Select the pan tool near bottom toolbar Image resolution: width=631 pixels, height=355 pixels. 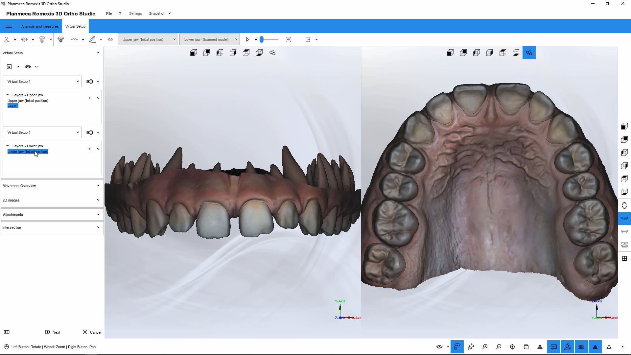click(x=471, y=347)
